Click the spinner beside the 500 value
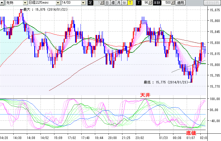 173,3
